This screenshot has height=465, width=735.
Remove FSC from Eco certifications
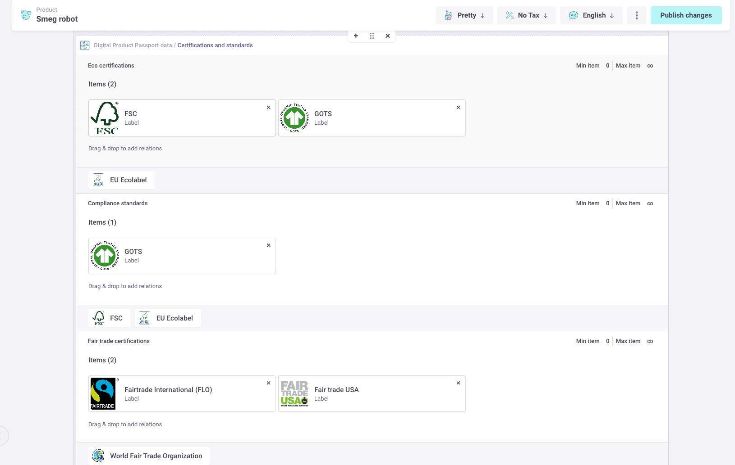pyautogui.click(x=268, y=108)
